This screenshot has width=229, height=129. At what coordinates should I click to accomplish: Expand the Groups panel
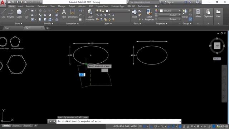187,24
